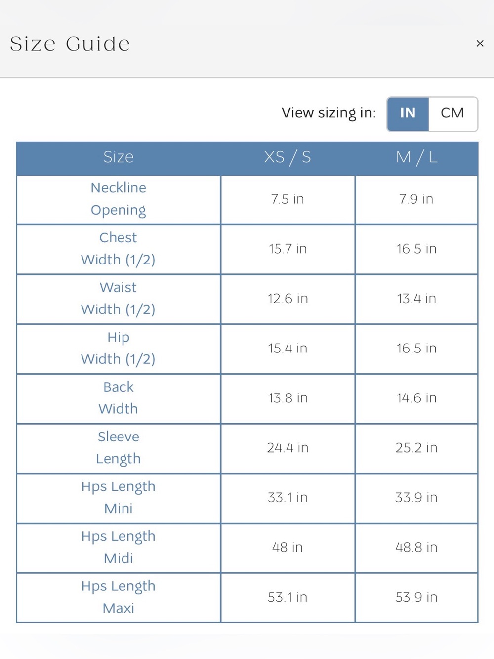Click the 7.5 in neckline cell
Viewport: 494px width, 659px height.
pyautogui.click(x=288, y=199)
